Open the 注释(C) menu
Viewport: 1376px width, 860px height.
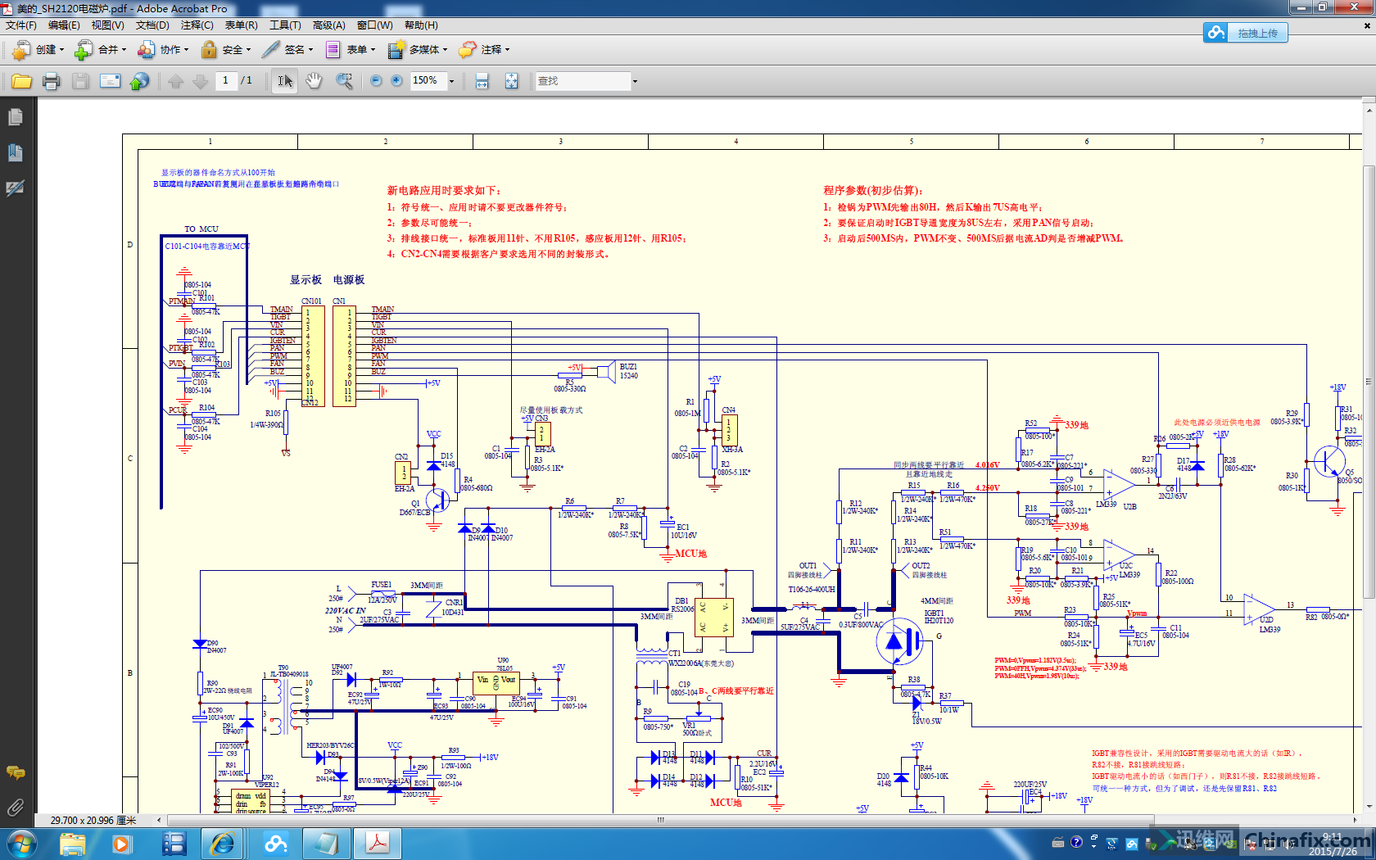coord(197,25)
